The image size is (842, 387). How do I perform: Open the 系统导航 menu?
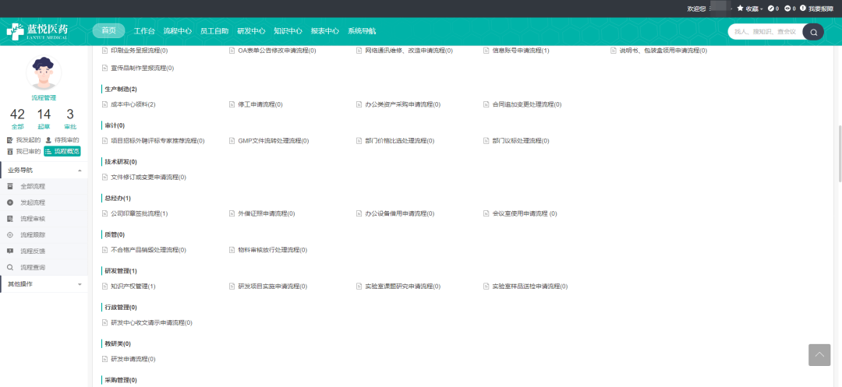tap(362, 31)
